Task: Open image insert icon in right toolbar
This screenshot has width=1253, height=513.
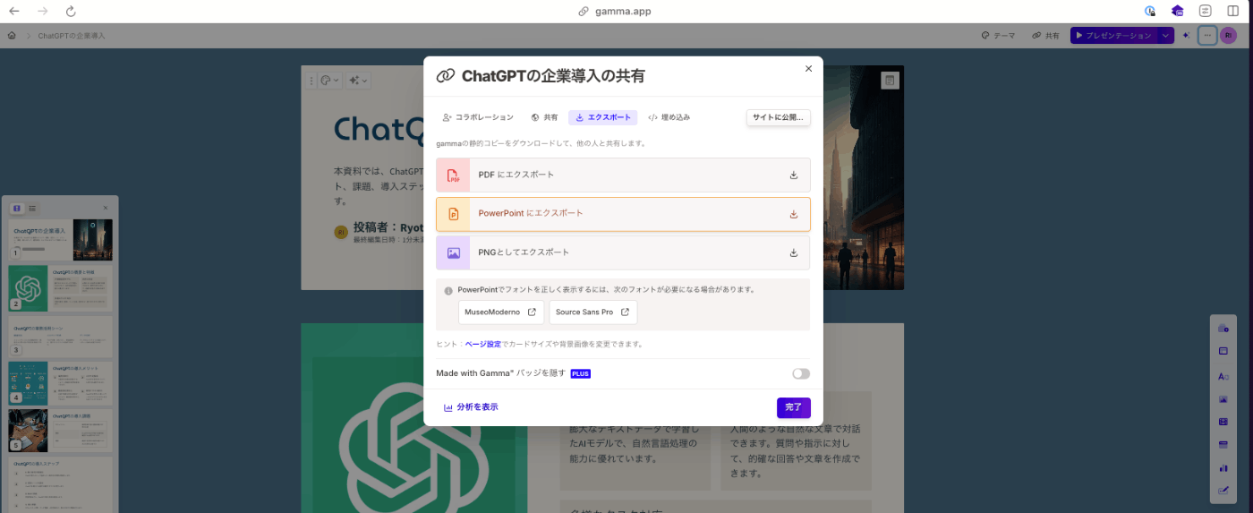Action: (x=1223, y=398)
